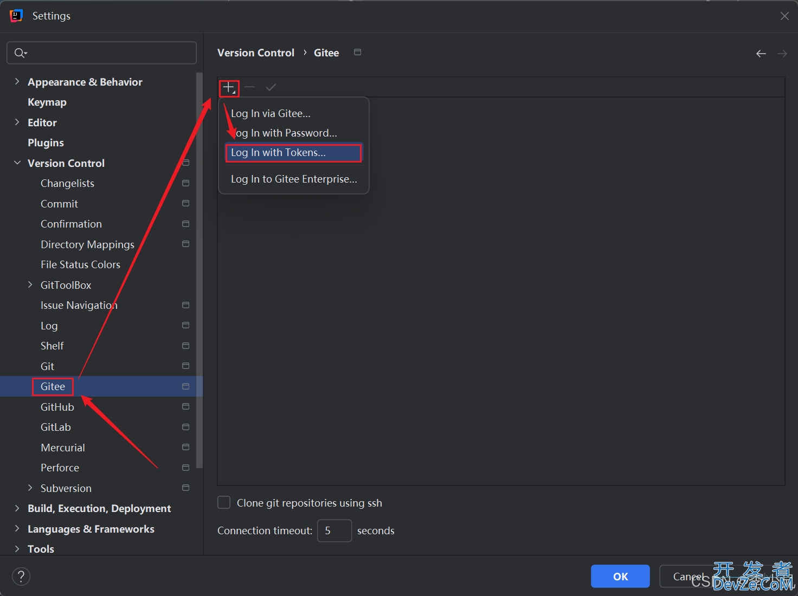Click the project-level icon beside Gitee breadcrumb
The image size is (798, 596).
(x=357, y=52)
